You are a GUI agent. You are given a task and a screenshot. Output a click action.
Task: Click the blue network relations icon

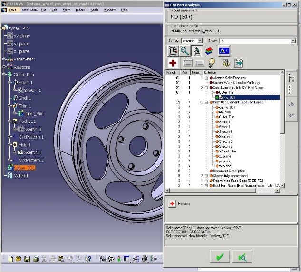pos(136,259)
